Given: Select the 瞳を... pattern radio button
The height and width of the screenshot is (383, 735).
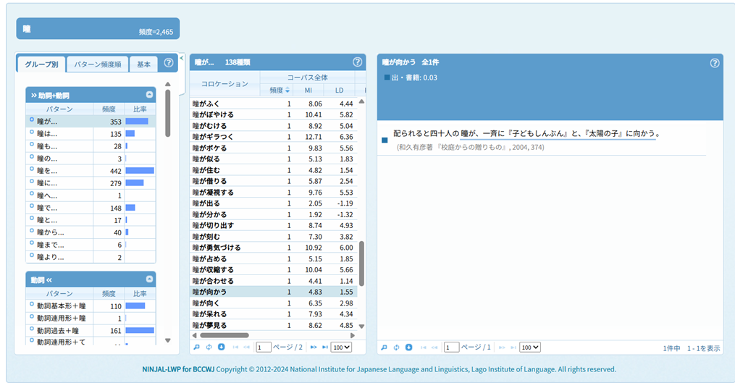Looking at the screenshot, I should click(x=32, y=170).
